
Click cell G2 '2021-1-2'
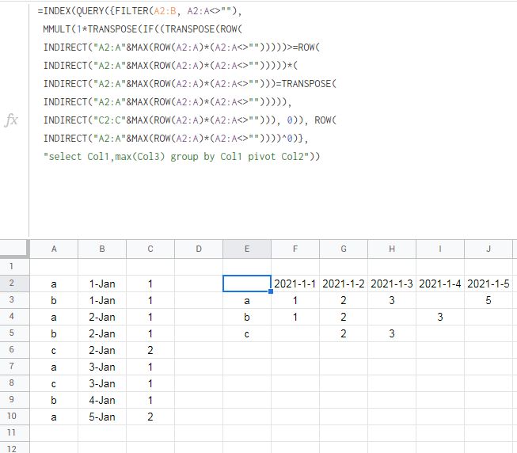344,284
